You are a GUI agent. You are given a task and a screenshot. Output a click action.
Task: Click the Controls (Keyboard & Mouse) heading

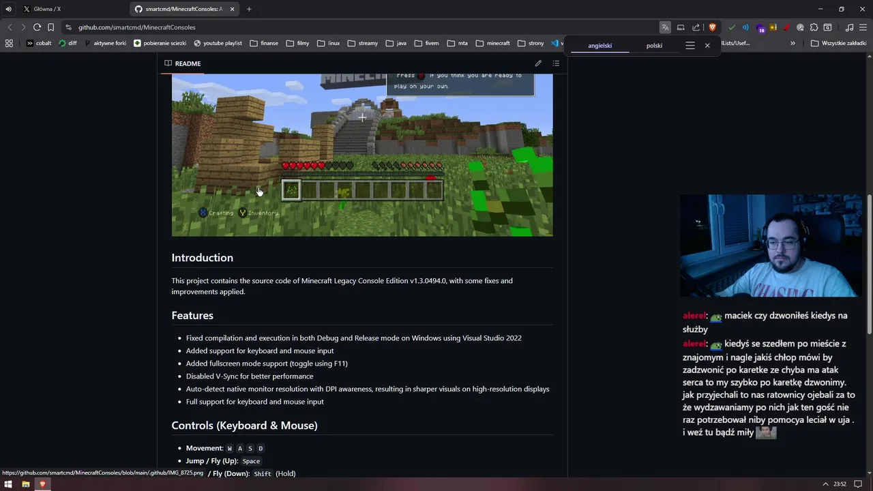(x=244, y=426)
